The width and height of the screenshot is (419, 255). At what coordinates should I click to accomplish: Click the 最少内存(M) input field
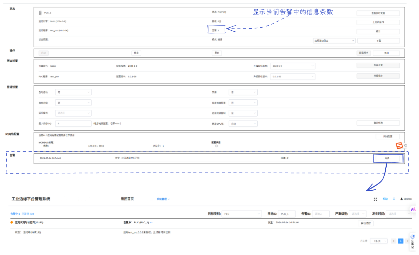click(73, 124)
